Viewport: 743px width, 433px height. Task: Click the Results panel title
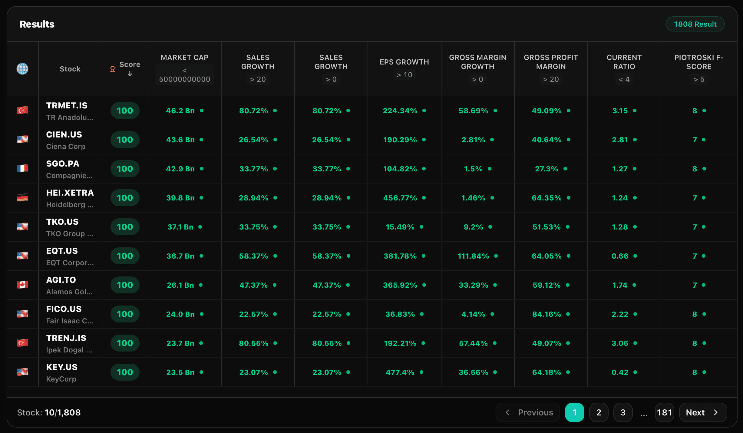pos(37,24)
